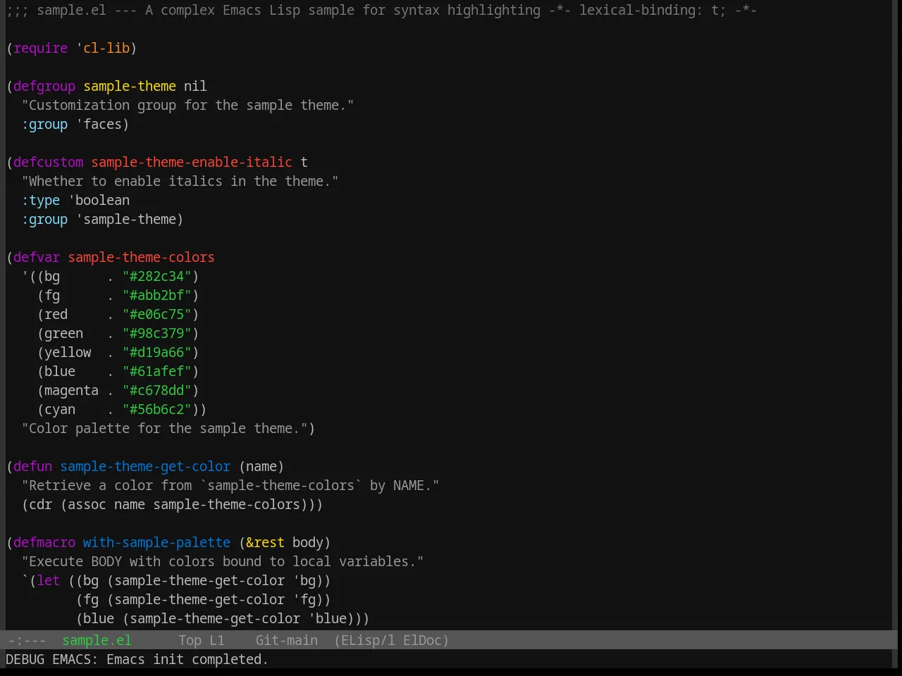Click the defvar keyword
The width and height of the screenshot is (902, 676).
pos(37,257)
